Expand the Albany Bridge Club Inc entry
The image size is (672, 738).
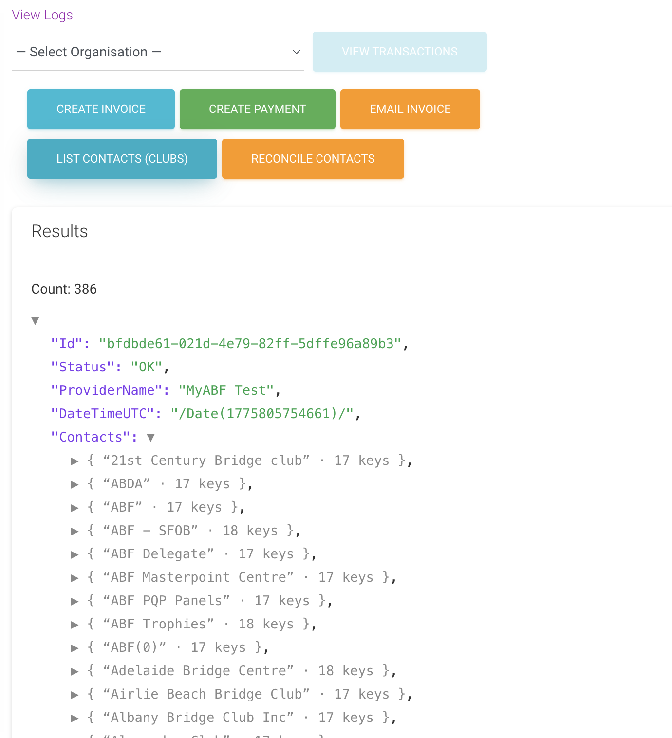coord(75,718)
